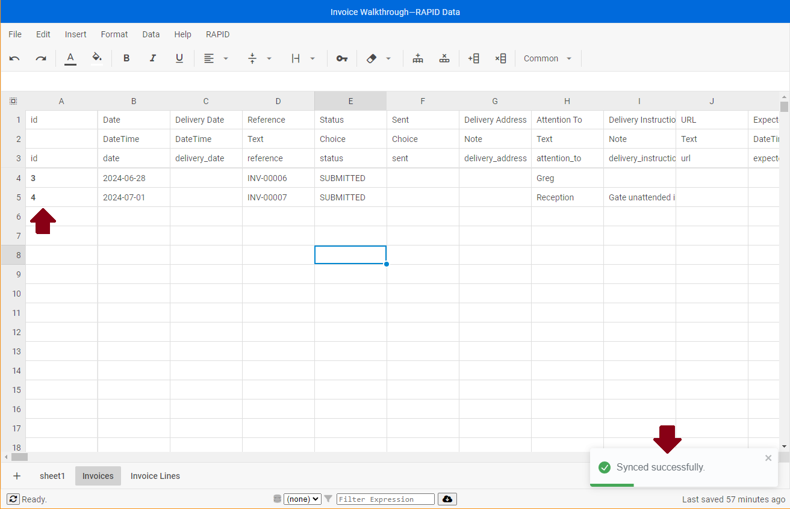Click the filter funnel icon
The width and height of the screenshot is (790, 509).
pyautogui.click(x=328, y=499)
